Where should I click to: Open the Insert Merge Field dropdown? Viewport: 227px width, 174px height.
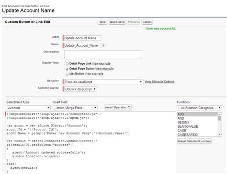coord(75,108)
